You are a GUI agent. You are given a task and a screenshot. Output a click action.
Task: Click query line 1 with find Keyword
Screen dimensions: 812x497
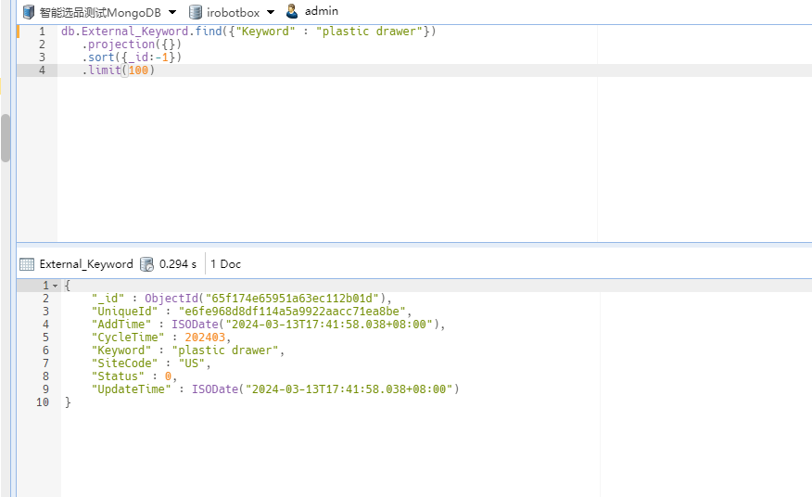pyautogui.click(x=248, y=32)
